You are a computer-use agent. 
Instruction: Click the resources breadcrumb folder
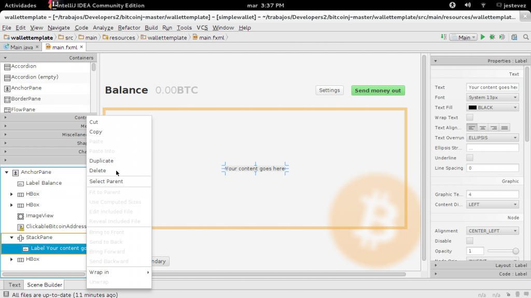(x=119, y=37)
